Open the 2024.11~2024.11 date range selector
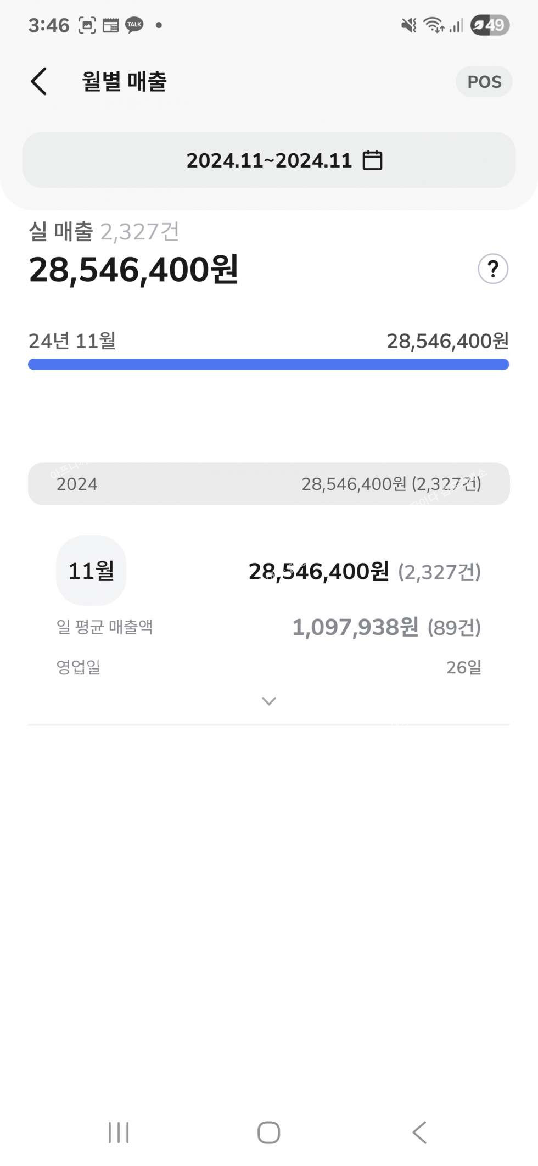Image resolution: width=538 pixels, height=1166 pixels. [x=269, y=160]
